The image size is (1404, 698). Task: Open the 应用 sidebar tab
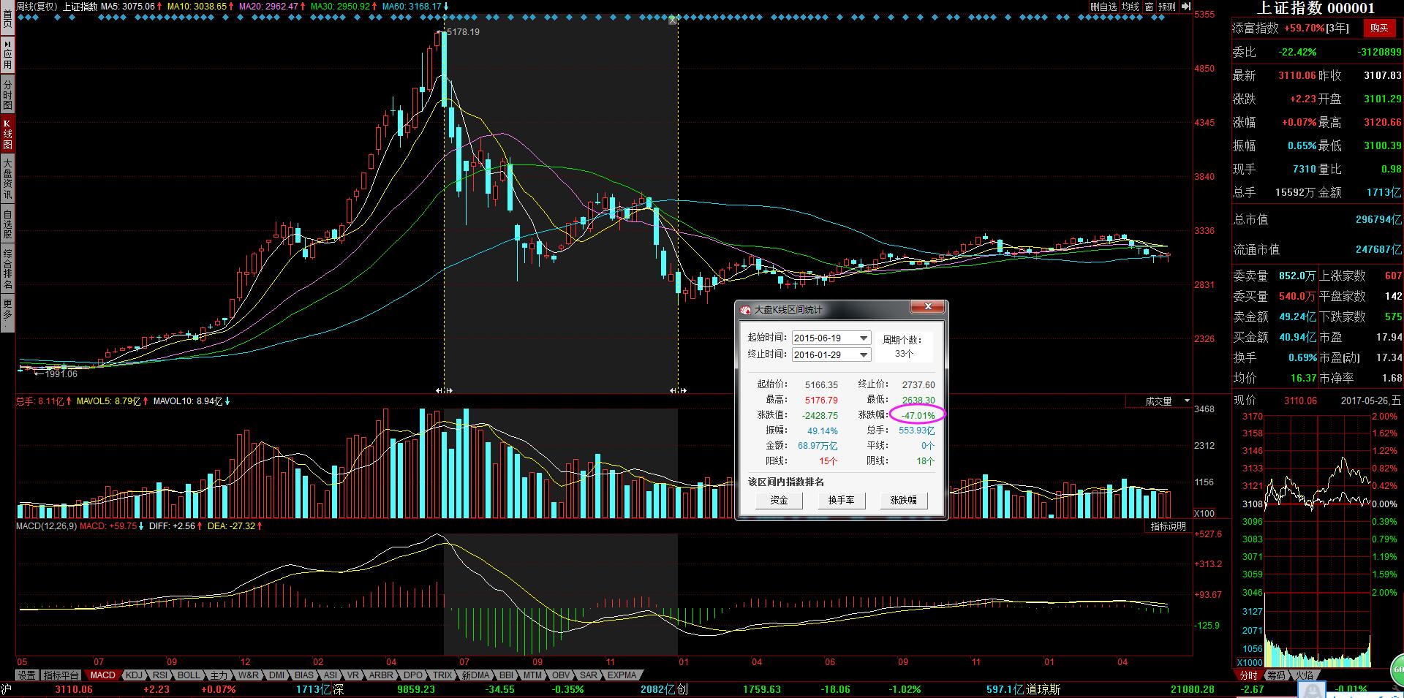click(7, 55)
